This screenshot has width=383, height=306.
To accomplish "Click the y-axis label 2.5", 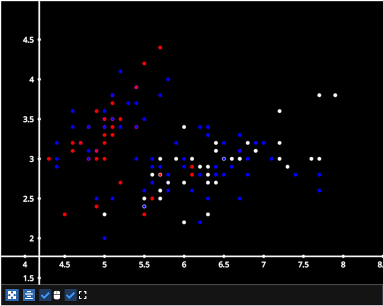I will click(x=28, y=199).
